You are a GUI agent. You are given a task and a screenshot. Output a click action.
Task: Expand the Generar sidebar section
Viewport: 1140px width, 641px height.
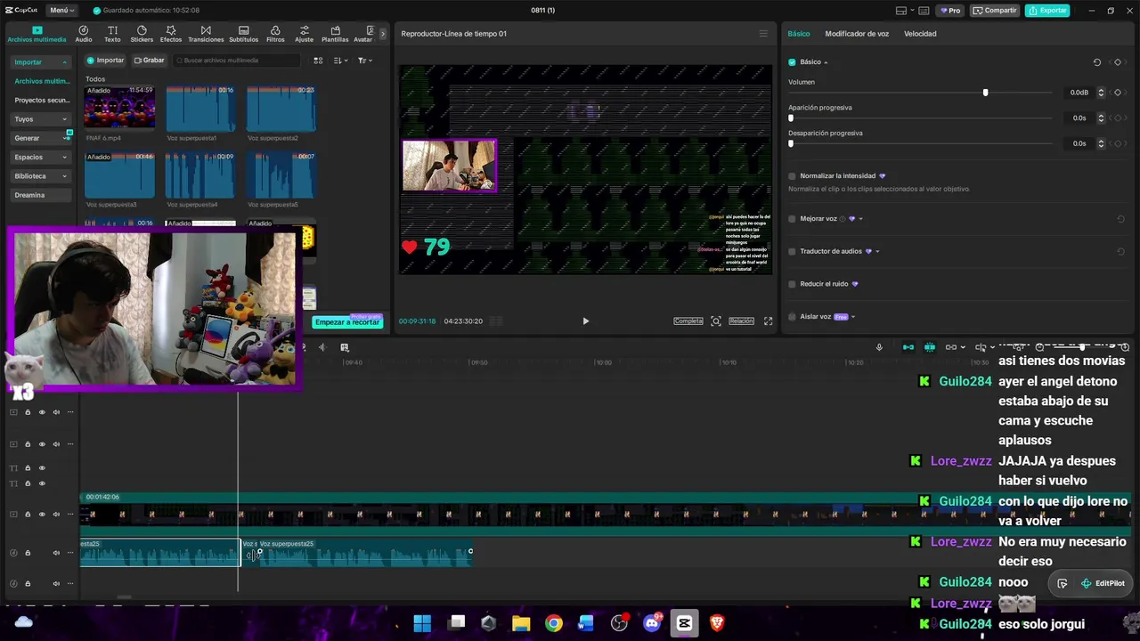(x=66, y=138)
